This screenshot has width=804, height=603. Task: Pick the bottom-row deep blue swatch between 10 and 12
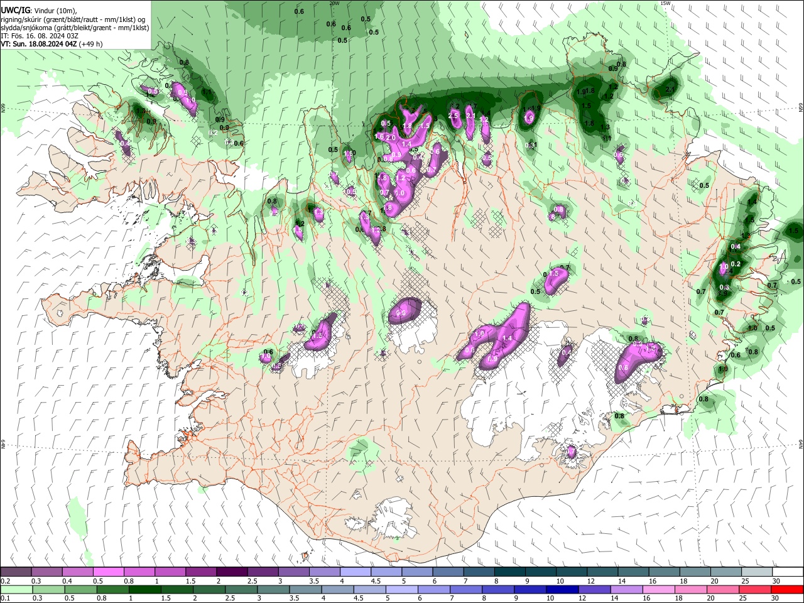[x=562, y=589]
